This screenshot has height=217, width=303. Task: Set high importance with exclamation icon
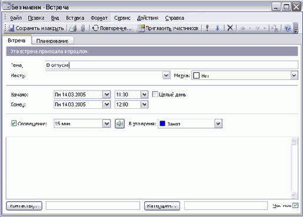tap(207, 28)
